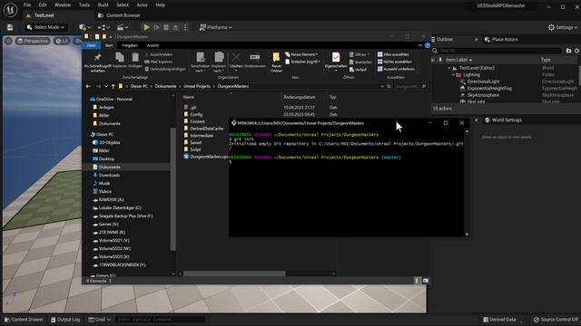The image size is (581, 326).
Task: Click the Git Bash terminal scroll-down arrow
Action: (467, 234)
